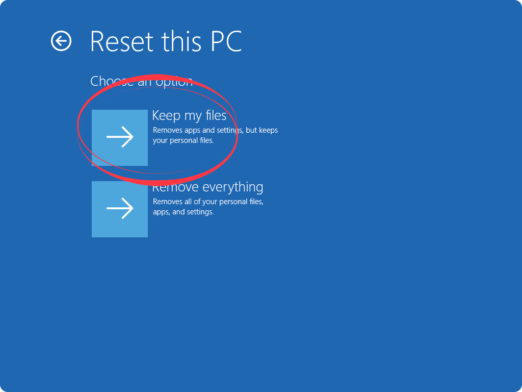Screen dimensions: 522x392
Task: Go back using the circled left arrow
Action: (61, 41)
